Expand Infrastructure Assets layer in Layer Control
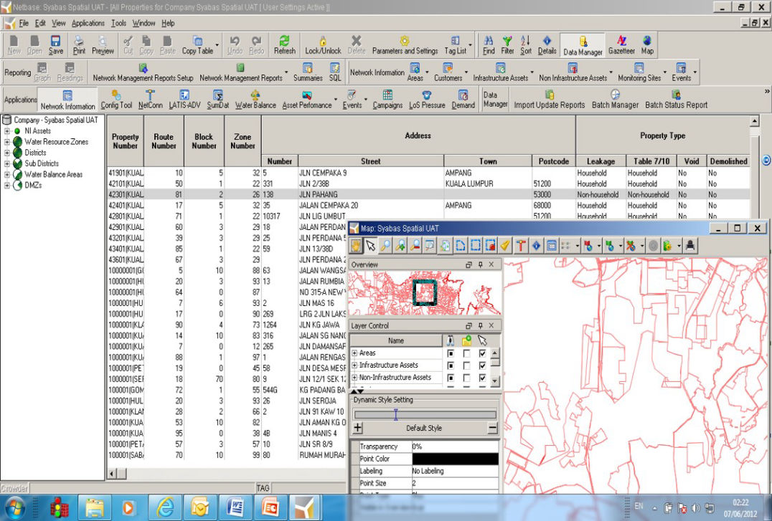Image resolution: width=772 pixels, height=521 pixels. pos(354,365)
